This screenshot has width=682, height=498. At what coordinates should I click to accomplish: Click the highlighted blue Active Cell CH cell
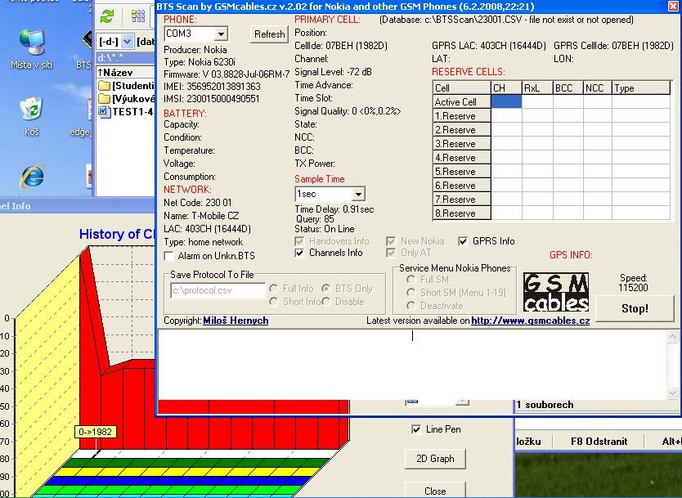pos(507,101)
